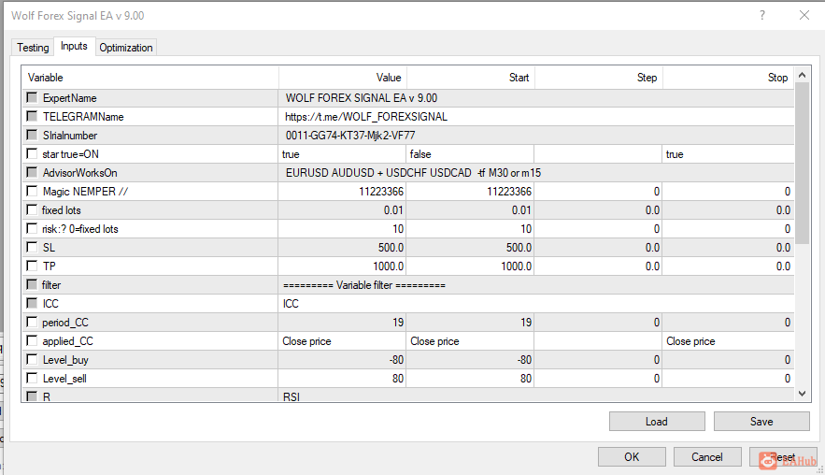Select the star true=ON value 'true'
The image size is (825, 475).
coord(342,153)
